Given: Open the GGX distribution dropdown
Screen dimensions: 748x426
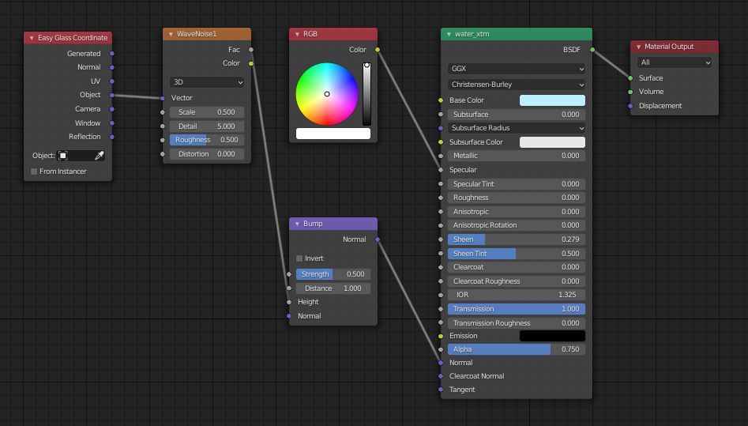Looking at the screenshot, I should (x=516, y=69).
